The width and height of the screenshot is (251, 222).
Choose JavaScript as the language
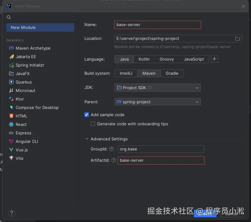coord(194,59)
